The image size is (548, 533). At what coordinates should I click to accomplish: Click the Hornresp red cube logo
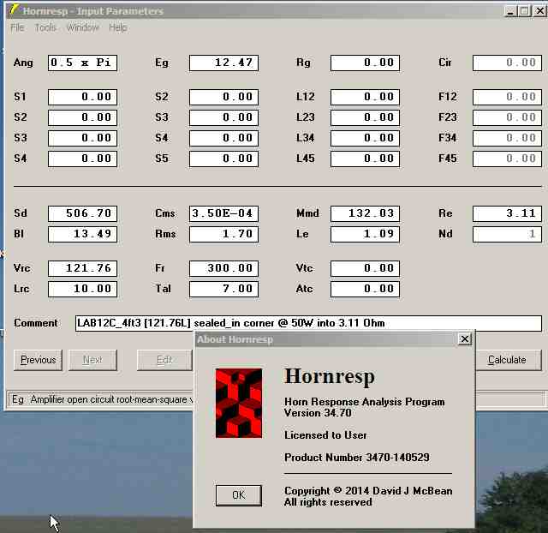click(x=239, y=403)
